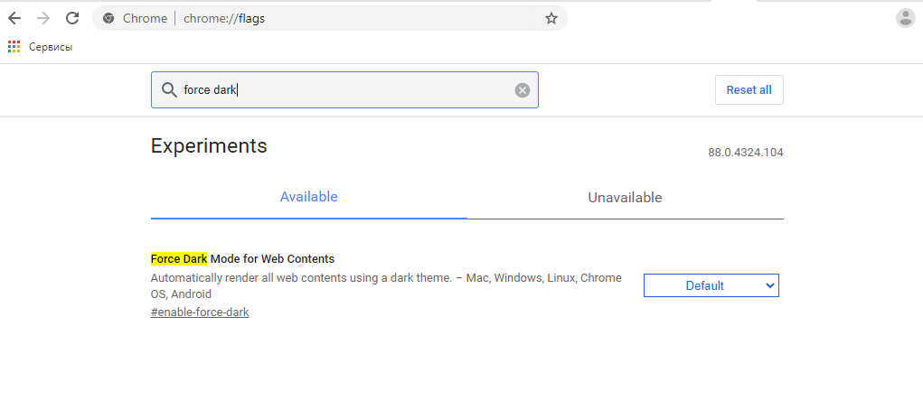Click the chrome://flags address bar text
Viewport: 923px width, 401px height.
click(223, 18)
